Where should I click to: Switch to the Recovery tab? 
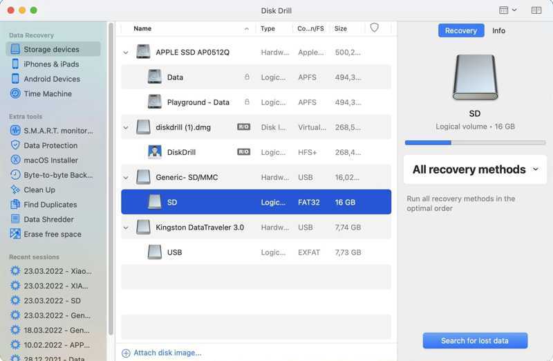click(461, 30)
